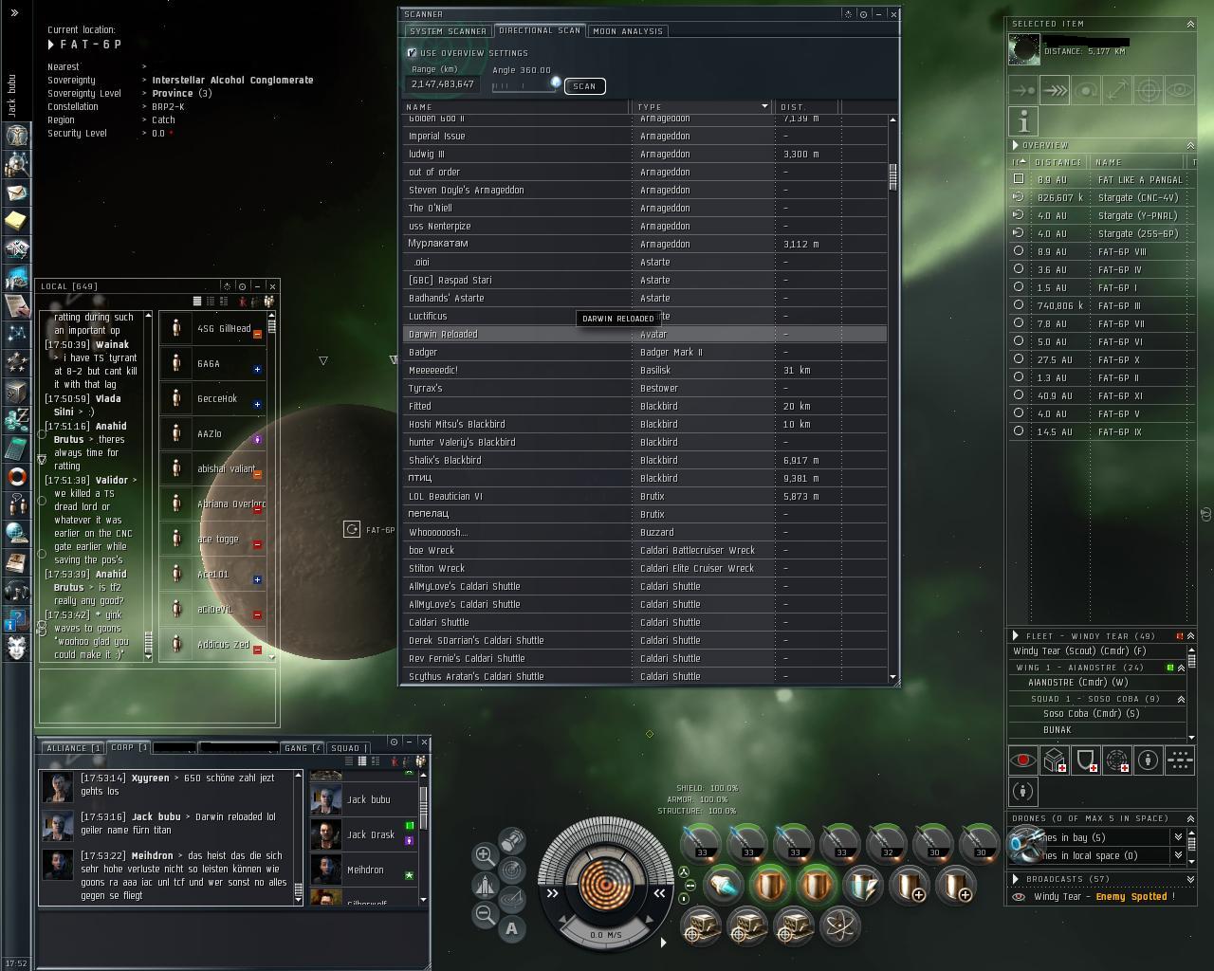Viewport: 1214px width, 971px height.
Task: Expand the sidebar with double arrow
Action: pyautogui.click(x=14, y=13)
